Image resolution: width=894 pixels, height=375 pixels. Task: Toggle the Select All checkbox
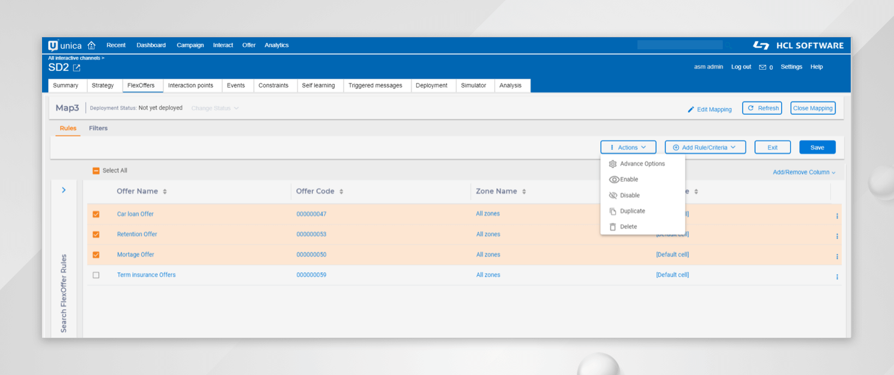[96, 171]
